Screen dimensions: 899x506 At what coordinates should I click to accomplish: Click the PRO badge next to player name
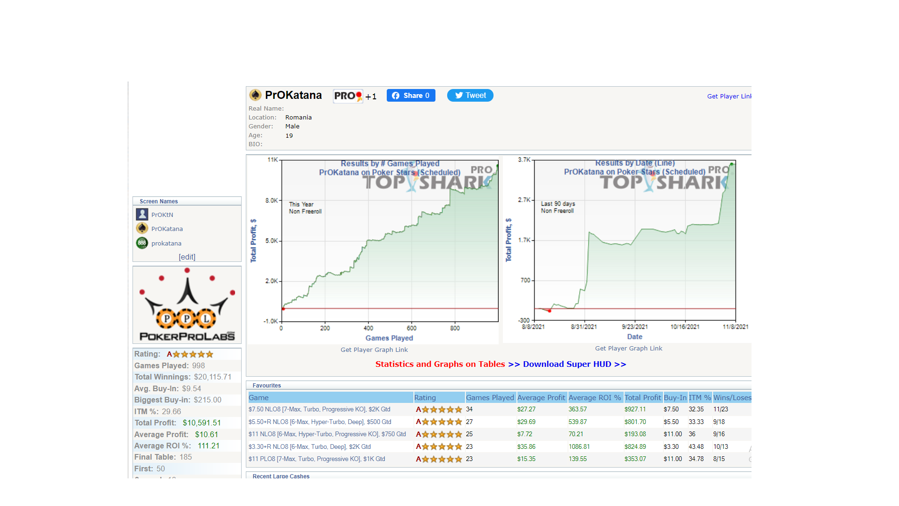coord(348,96)
